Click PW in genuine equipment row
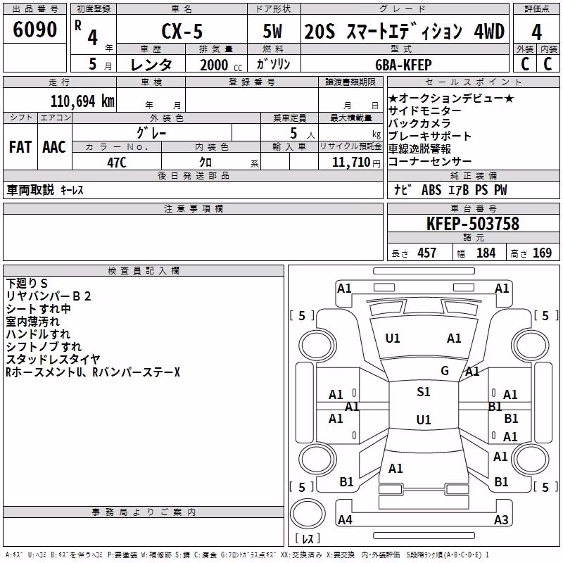The width and height of the screenshot is (563, 563). [500, 190]
